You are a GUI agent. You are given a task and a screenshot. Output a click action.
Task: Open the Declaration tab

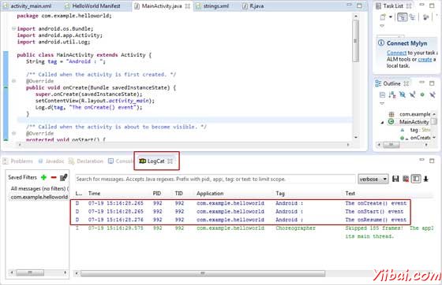point(86,161)
